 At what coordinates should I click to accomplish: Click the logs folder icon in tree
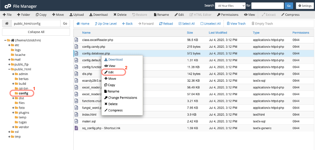pos(12,50)
